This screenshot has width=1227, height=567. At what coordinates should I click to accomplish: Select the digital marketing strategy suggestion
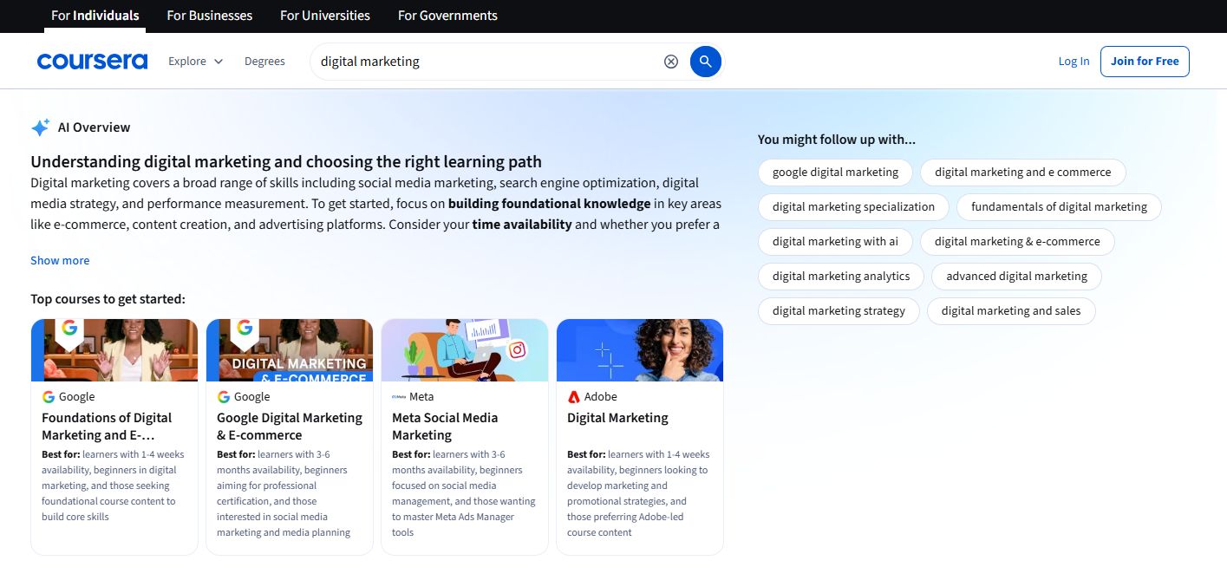[x=839, y=311]
